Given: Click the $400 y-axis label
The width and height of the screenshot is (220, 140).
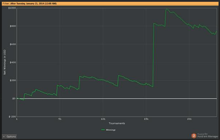Looking at the screenshot, I should 13,62.
